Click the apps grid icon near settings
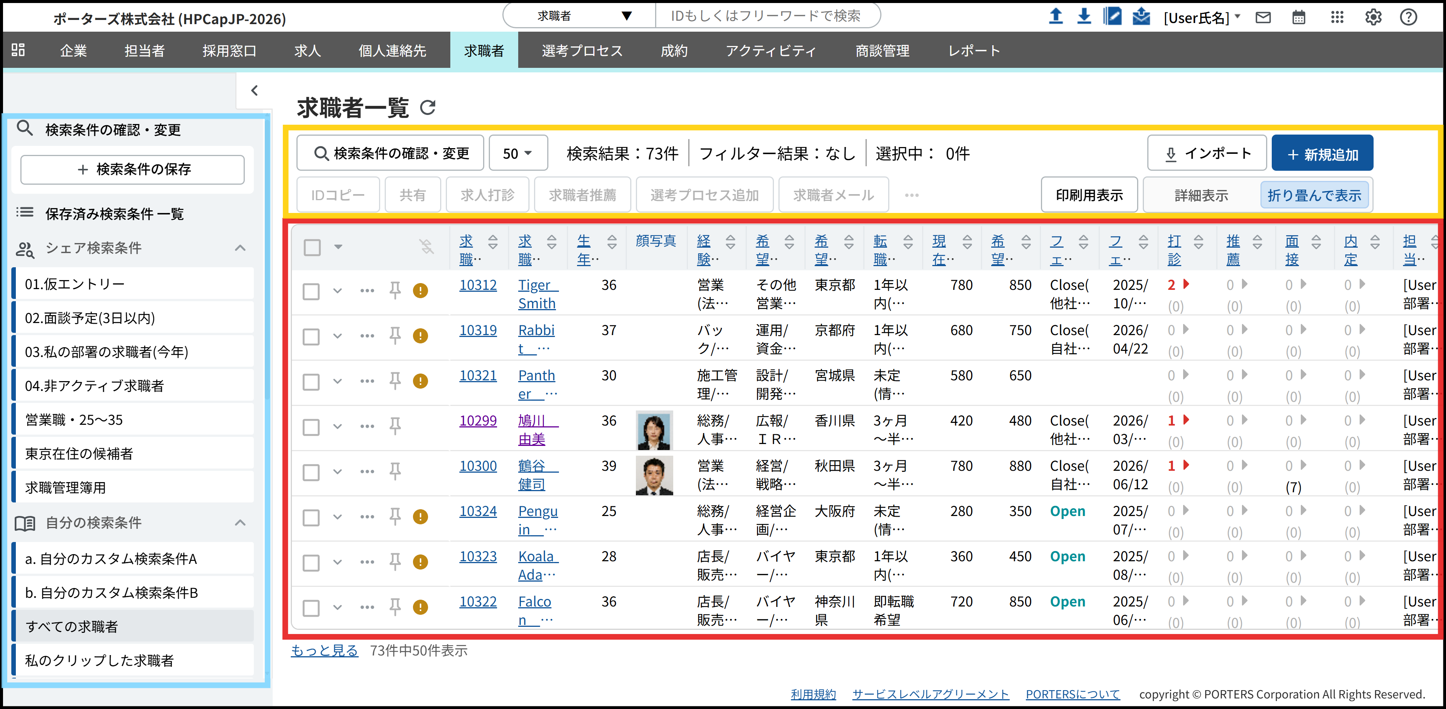The height and width of the screenshot is (709, 1446). click(1337, 17)
